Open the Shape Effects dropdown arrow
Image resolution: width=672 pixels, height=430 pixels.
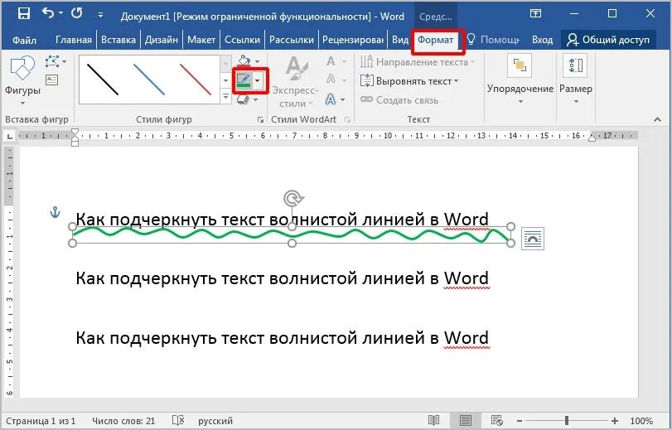pyautogui.click(x=256, y=99)
